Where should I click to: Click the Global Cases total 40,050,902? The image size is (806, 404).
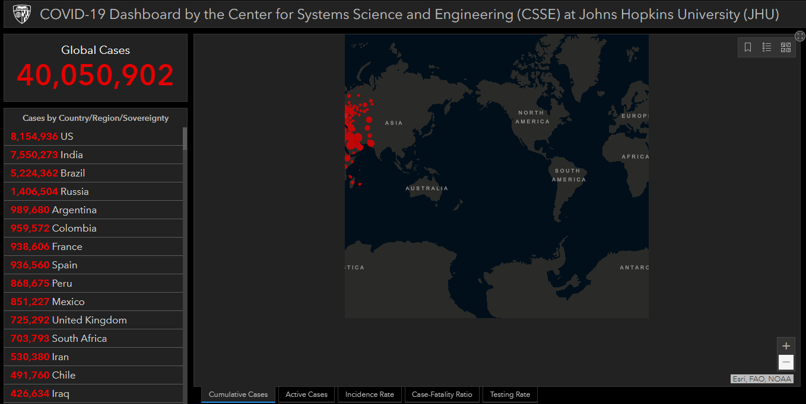96,75
